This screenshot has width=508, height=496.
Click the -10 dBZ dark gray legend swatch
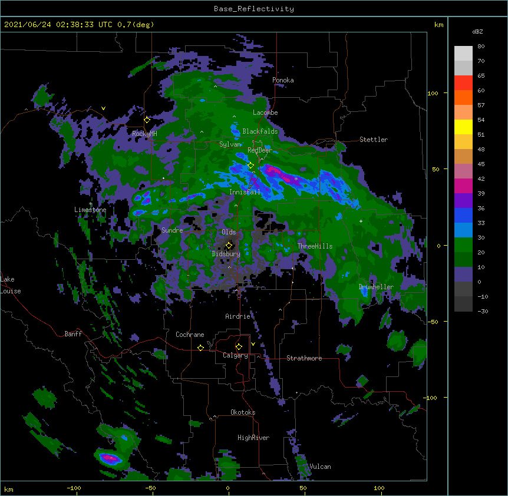click(463, 304)
